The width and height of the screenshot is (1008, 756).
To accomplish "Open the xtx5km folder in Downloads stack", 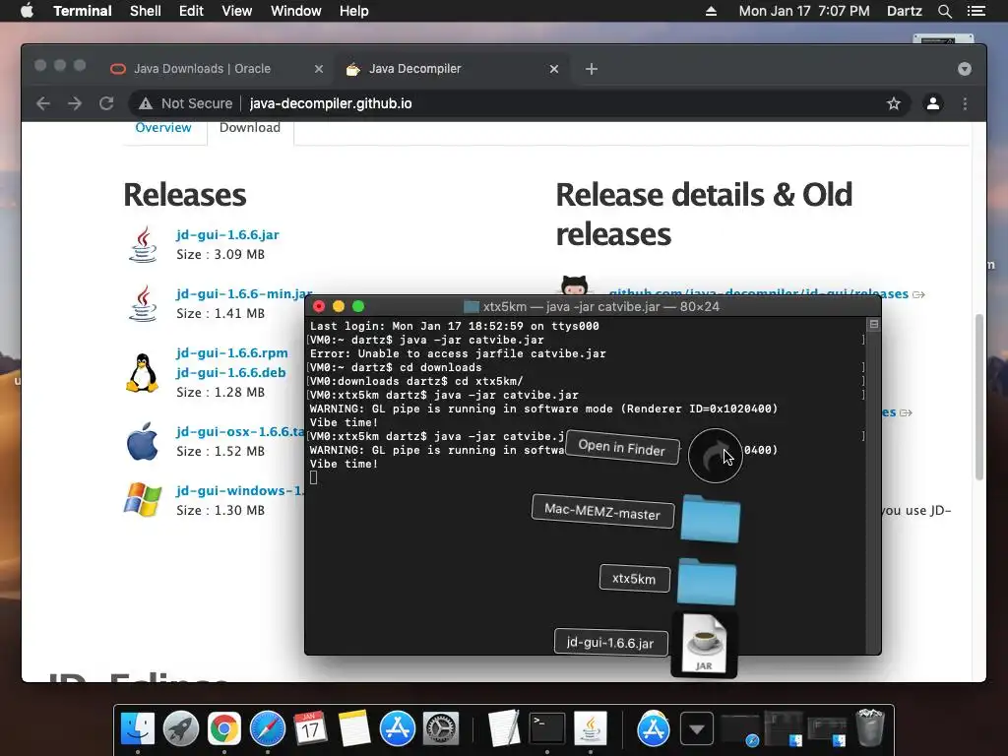I will (x=707, y=581).
